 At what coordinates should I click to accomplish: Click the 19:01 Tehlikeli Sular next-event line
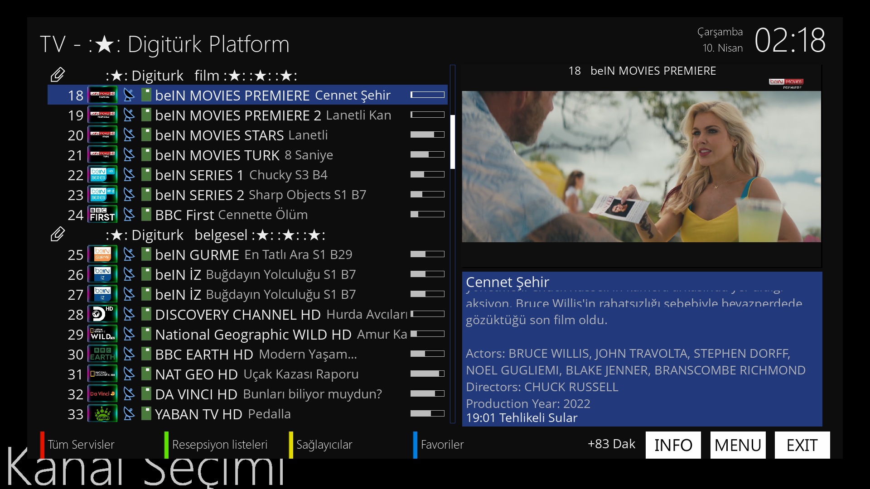(x=522, y=417)
